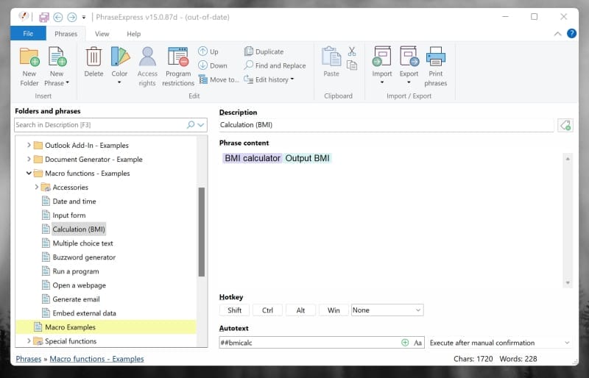
Task: Copy using the ribbon copy icon
Action: 352,65
